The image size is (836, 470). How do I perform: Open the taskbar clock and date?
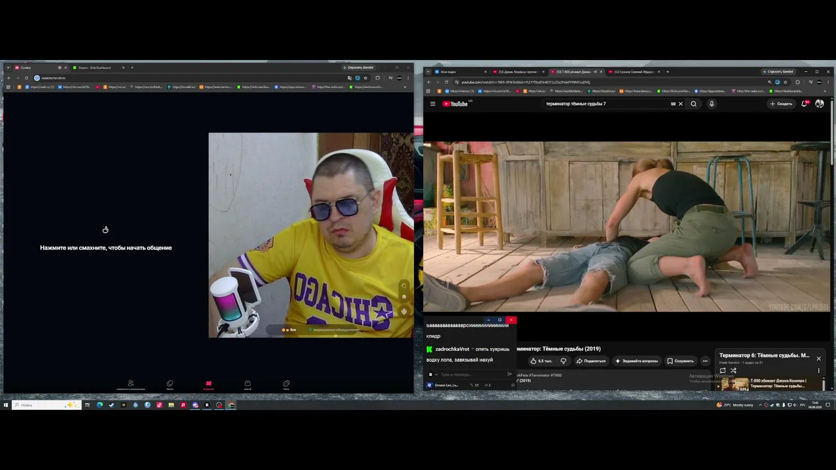pos(815,405)
